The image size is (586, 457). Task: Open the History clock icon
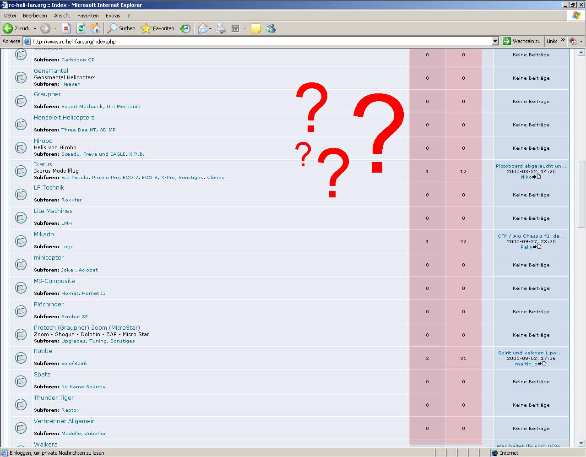point(185,28)
